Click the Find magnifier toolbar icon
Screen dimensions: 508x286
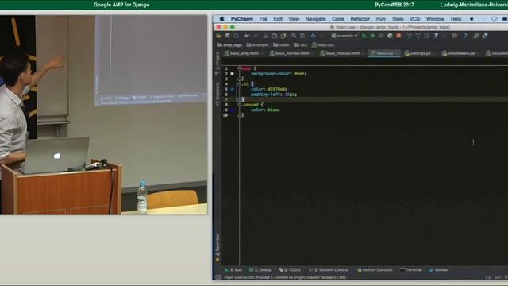(x=294, y=36)
